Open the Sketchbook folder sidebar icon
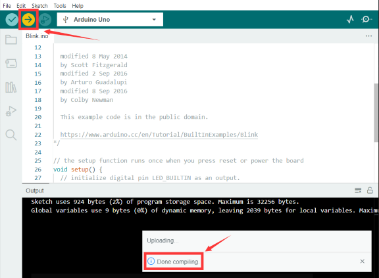Image resolution: width=379 pixels, height=278 pixels. coord(11,39)
